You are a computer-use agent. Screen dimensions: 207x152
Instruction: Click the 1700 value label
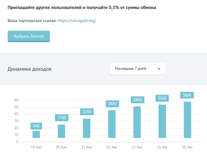(62, 118)
